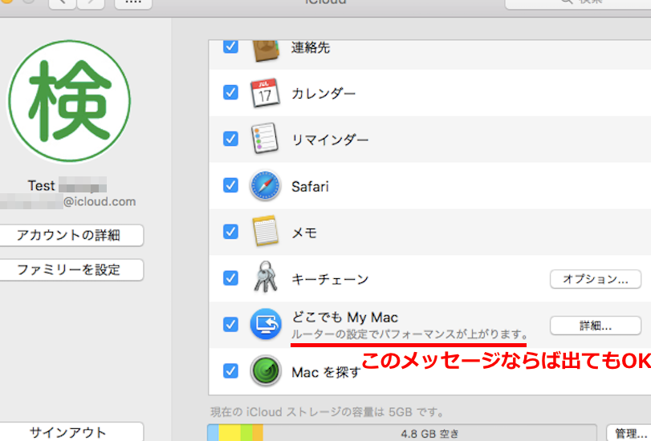
Task: Open アカウントの詳細 account details
Action: click(71, 235)
